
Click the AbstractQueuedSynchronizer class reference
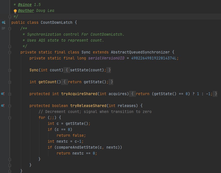(x=140, y=52)
